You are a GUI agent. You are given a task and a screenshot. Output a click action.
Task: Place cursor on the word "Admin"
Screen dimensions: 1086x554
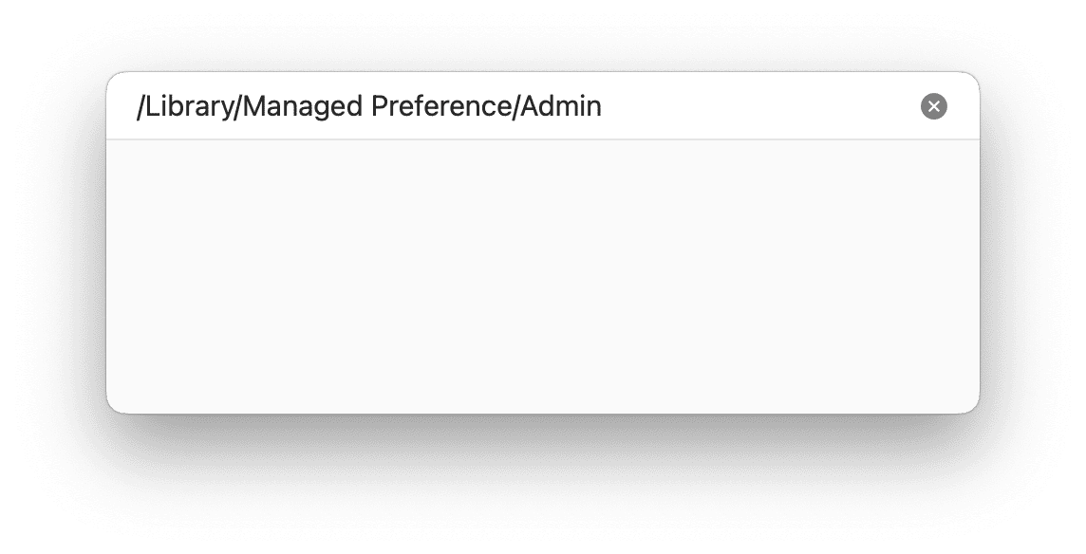[561, 106]
